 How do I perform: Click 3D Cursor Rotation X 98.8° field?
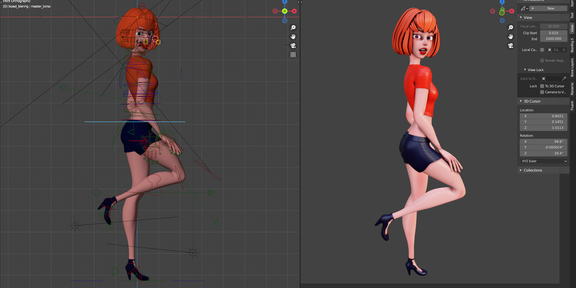[544, 142]
